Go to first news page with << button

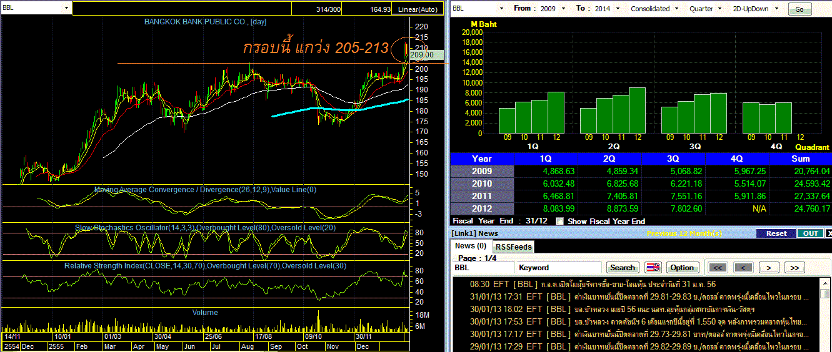click(x=719, y=267)
